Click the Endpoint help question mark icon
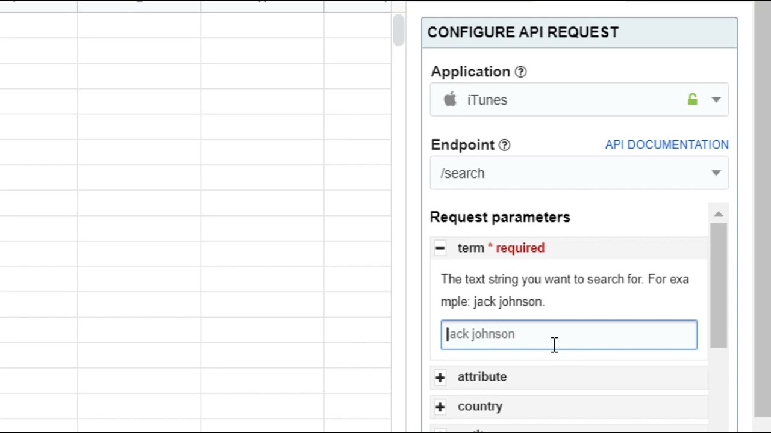771x433 pixels. (x=505, y=145)
